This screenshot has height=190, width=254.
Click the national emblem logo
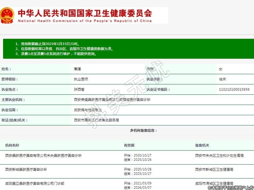[x=7, y=16]
